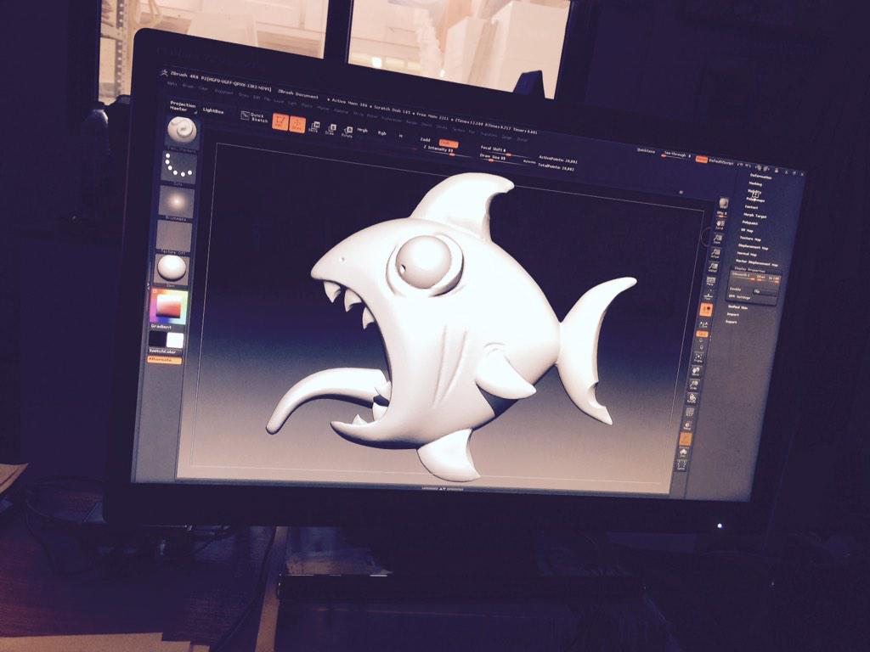Click the gradient color picker swatch
Viewport: 870px width, 652px height.
click(169, 306)
